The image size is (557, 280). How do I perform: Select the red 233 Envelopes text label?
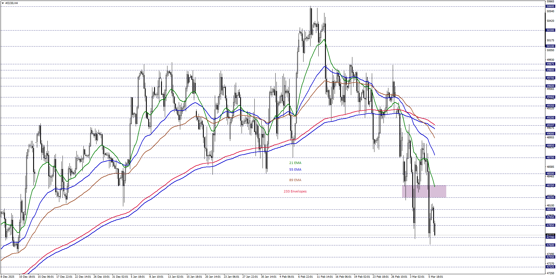tap(295, 191)
